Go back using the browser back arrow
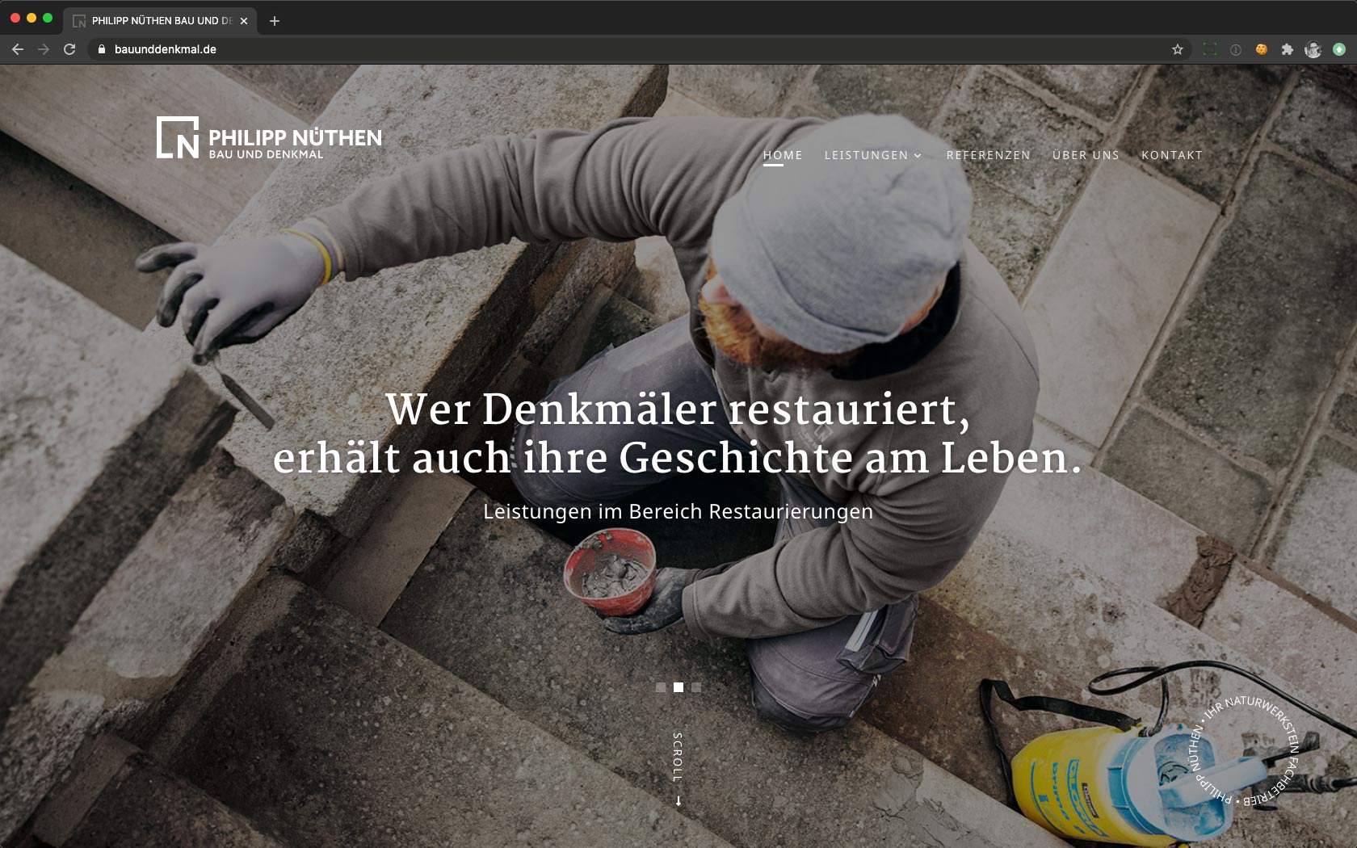This screenshot has width=1357, height=848. (18, 49)
